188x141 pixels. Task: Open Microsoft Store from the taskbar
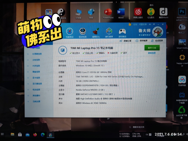[20, 135]
